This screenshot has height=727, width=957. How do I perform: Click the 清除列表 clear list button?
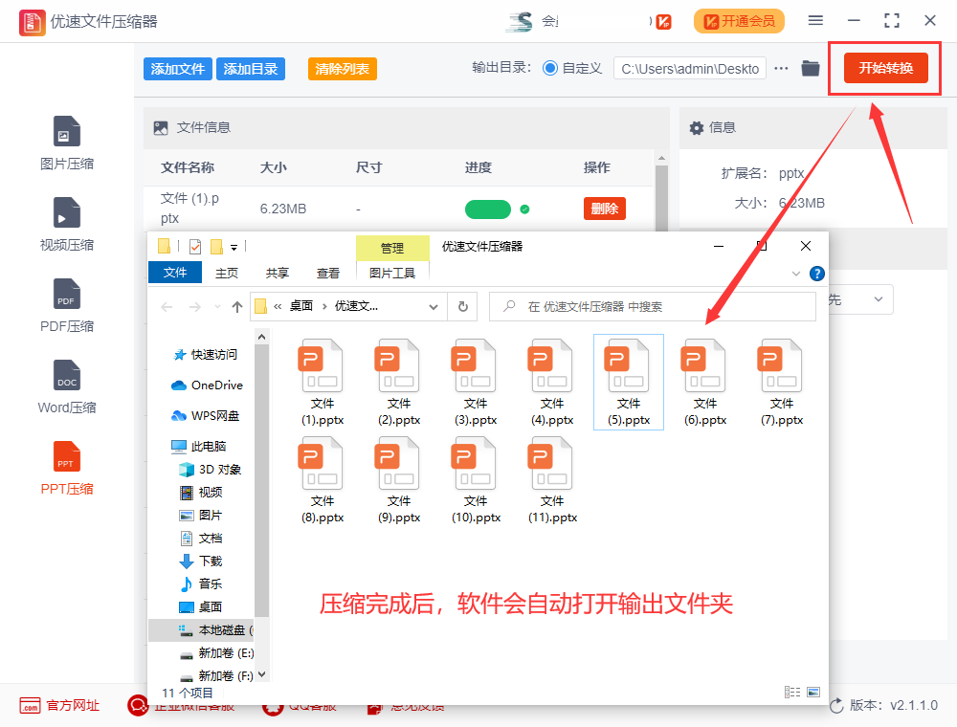tap(343, 69)
